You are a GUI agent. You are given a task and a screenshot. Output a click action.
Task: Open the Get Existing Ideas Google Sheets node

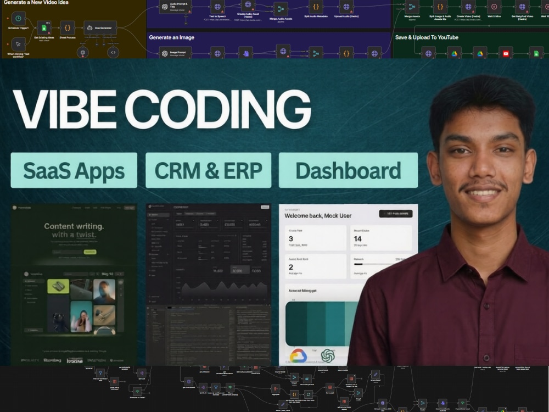pos(44,27)
